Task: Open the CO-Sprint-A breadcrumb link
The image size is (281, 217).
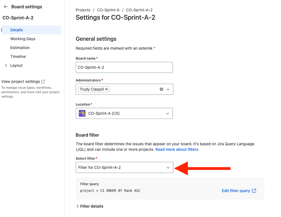Action: point(108,10)
